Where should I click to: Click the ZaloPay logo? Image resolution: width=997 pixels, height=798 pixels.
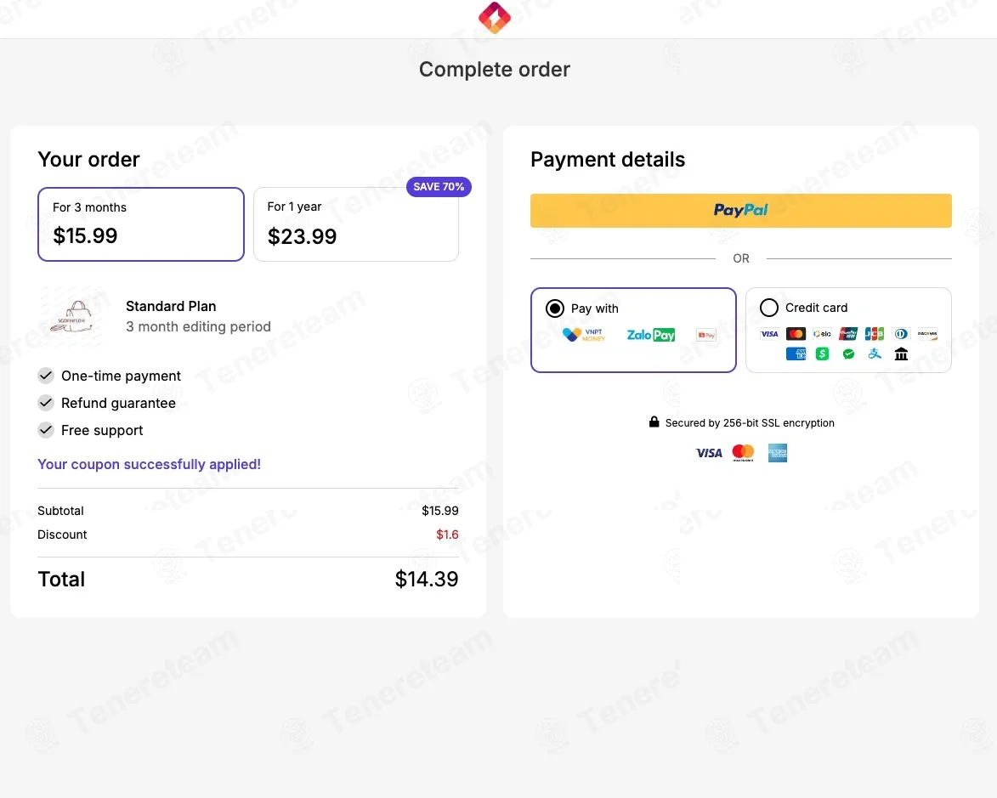[650, 335]
